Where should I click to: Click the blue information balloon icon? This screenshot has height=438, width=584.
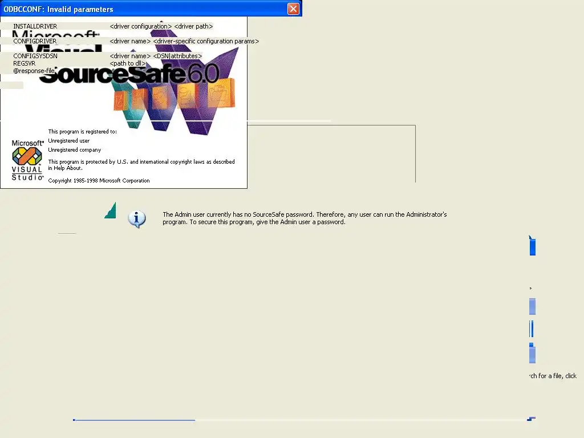point(137,219)
